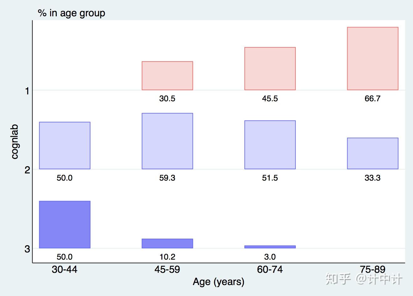The height and width of the screenshot is (296, 413).
Task: Click the y-axis tick label '3'
Action: coord(27,249)
